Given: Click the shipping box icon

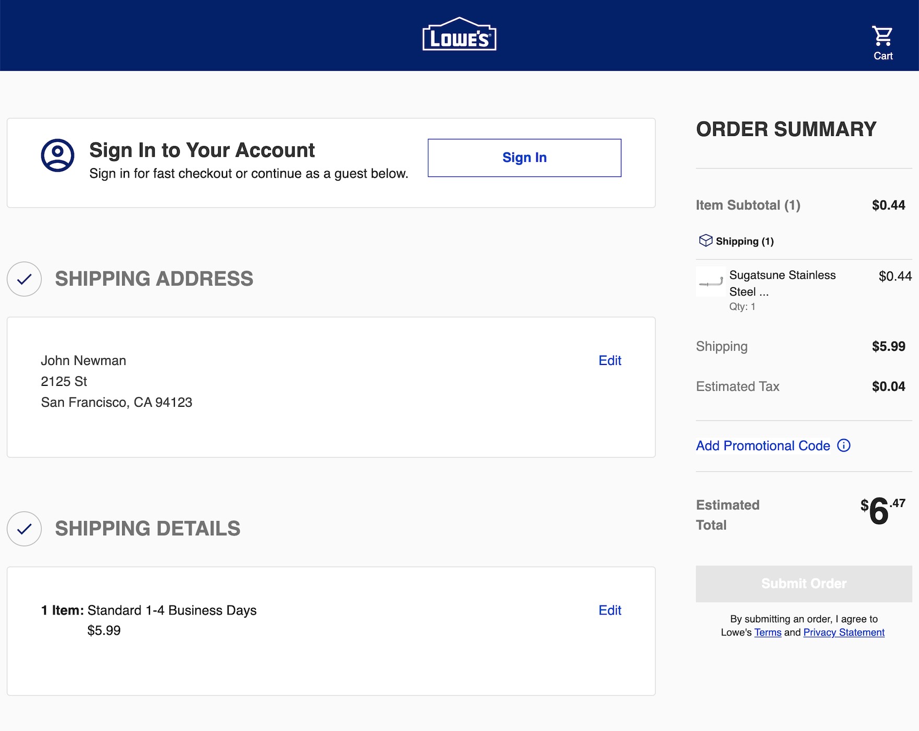Looking at the screenshot, I should click(705, 240).
